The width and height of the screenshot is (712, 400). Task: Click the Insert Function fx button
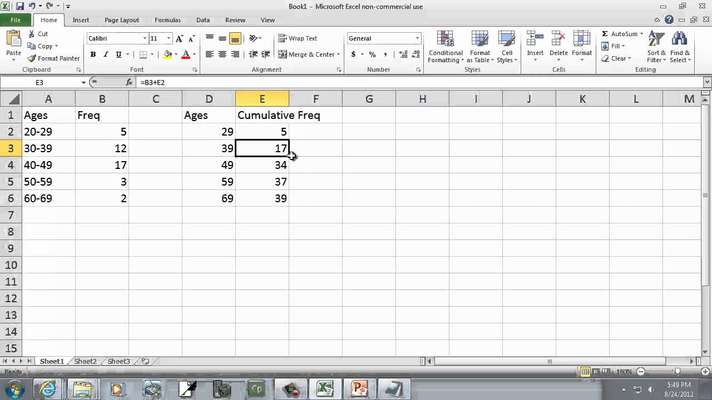point(130,82)
